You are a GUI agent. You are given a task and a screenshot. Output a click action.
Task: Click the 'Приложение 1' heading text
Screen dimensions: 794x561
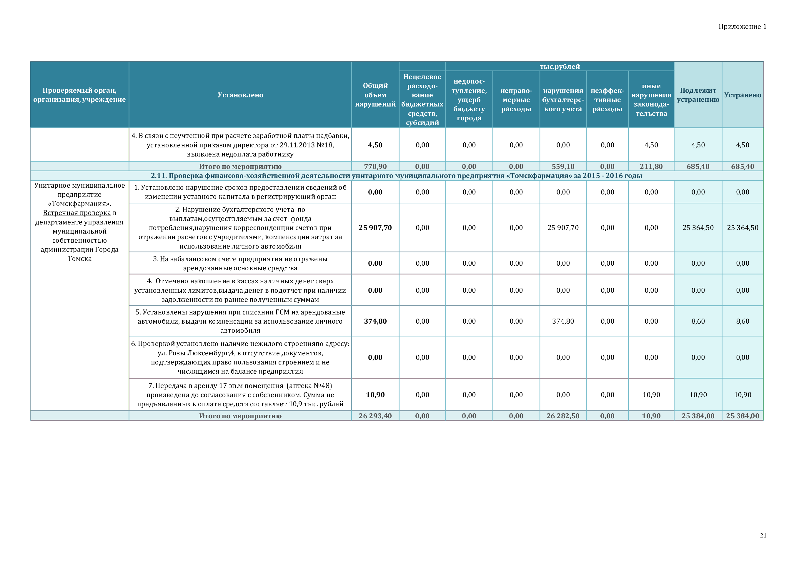[742, 27]
